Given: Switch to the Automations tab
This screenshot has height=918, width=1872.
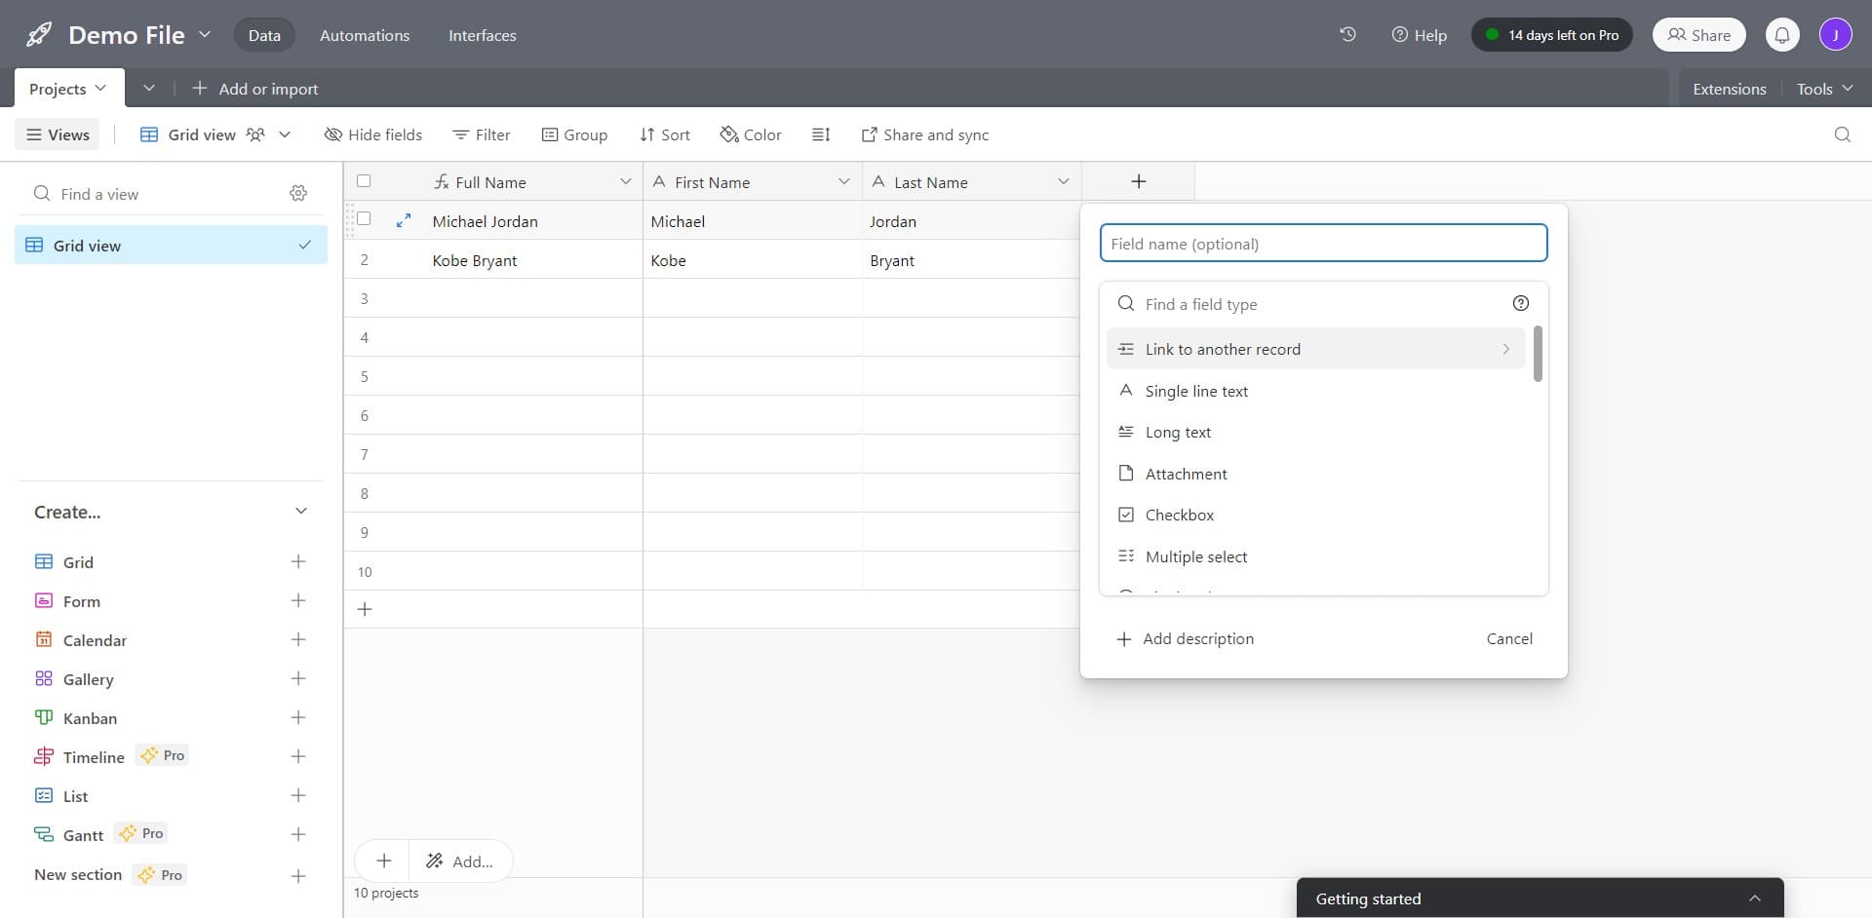Looking at the screenshot, I should click(364, 35).
